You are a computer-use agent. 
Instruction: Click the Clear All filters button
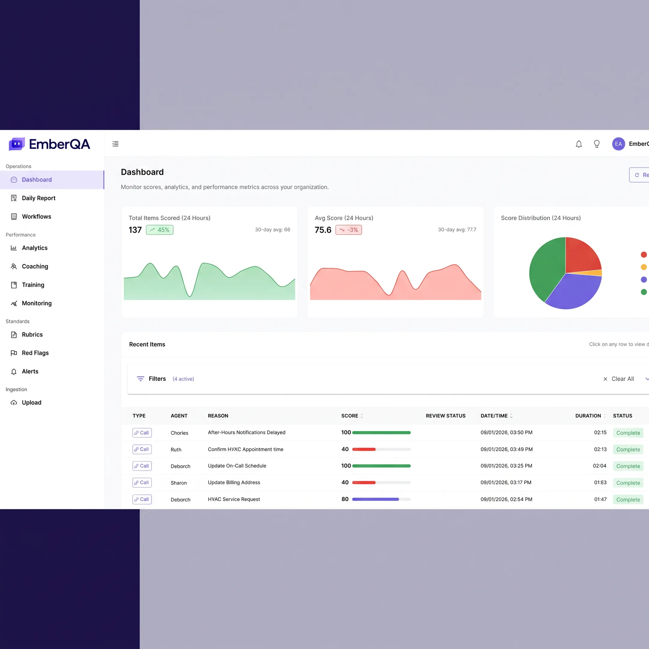point(618,379)
